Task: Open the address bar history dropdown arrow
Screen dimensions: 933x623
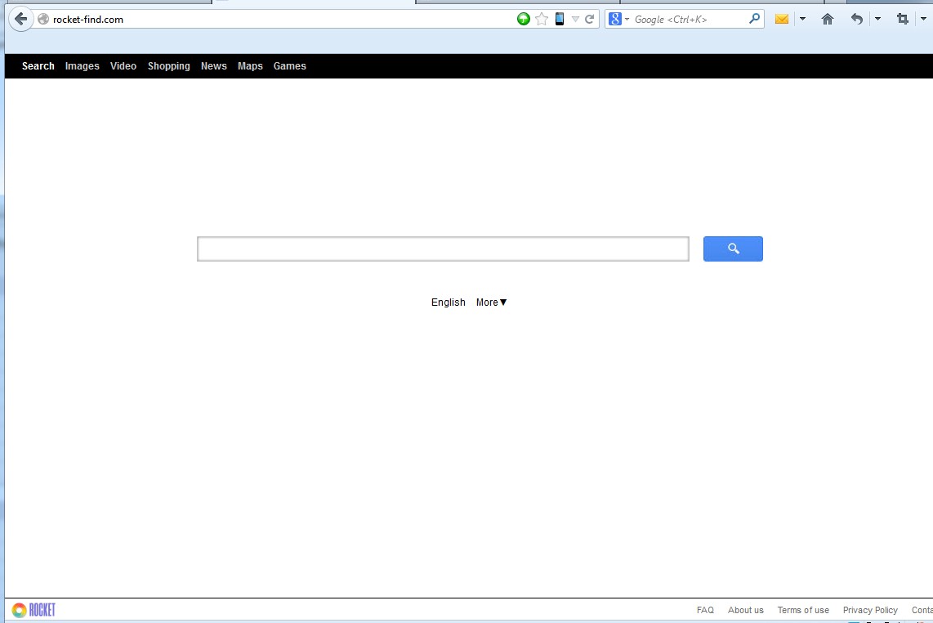Action: (x=575, y=19)
